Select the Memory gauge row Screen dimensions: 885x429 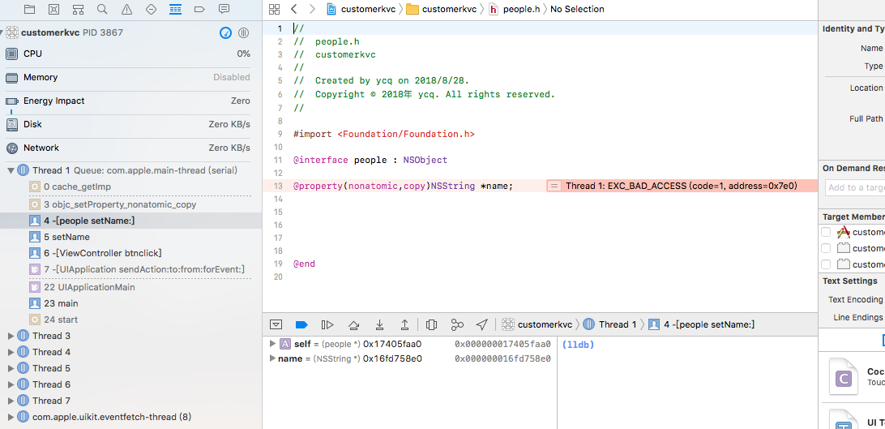click(128, 77)
